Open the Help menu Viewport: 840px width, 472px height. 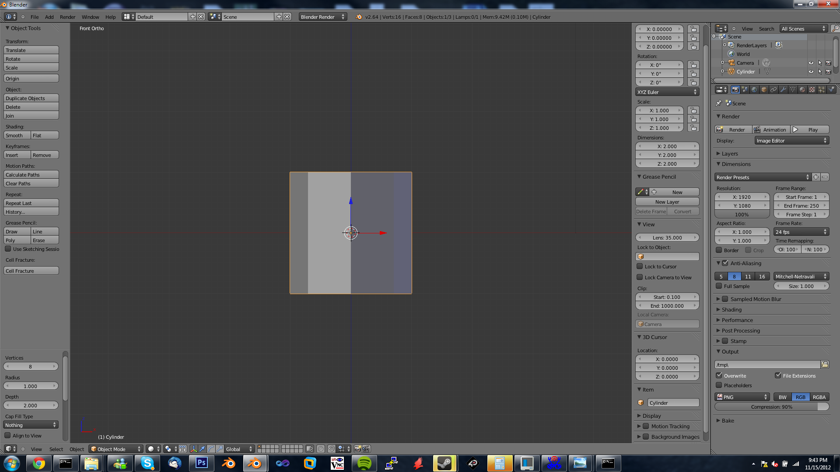point(111,17)
